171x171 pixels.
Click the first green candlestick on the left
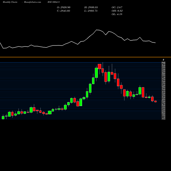pyautogui.click(x=3, y=118)
